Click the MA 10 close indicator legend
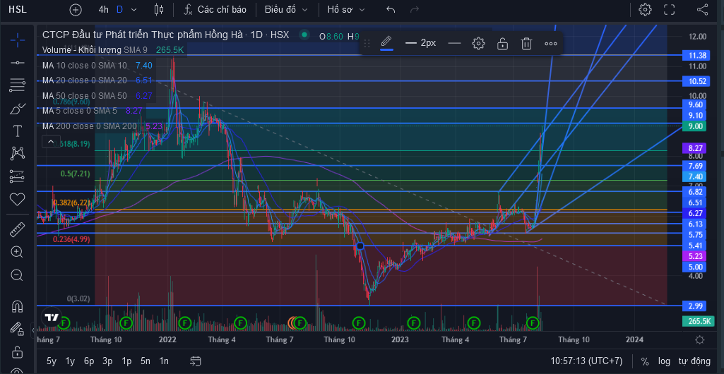 coord(97,66)
